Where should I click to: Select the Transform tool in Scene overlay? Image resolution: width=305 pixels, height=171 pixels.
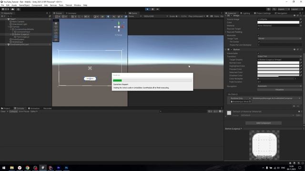56,40
